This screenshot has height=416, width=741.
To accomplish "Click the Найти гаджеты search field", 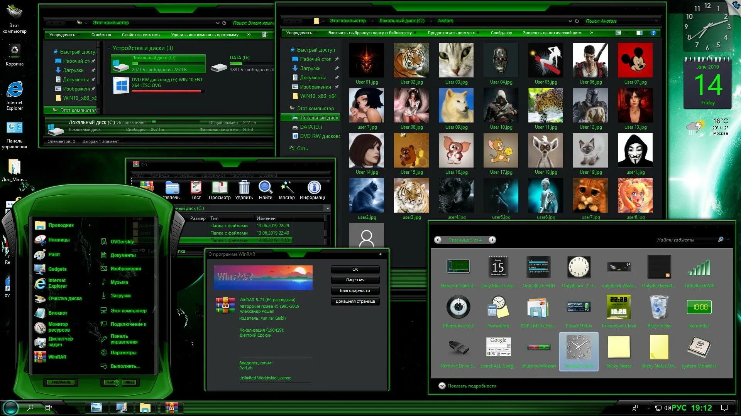I will 679,240.
